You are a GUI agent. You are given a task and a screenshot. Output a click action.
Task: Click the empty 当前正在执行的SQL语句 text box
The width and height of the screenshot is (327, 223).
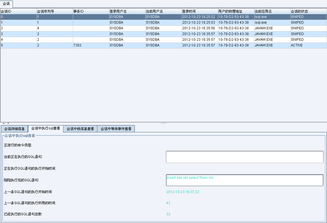point(244,157)
